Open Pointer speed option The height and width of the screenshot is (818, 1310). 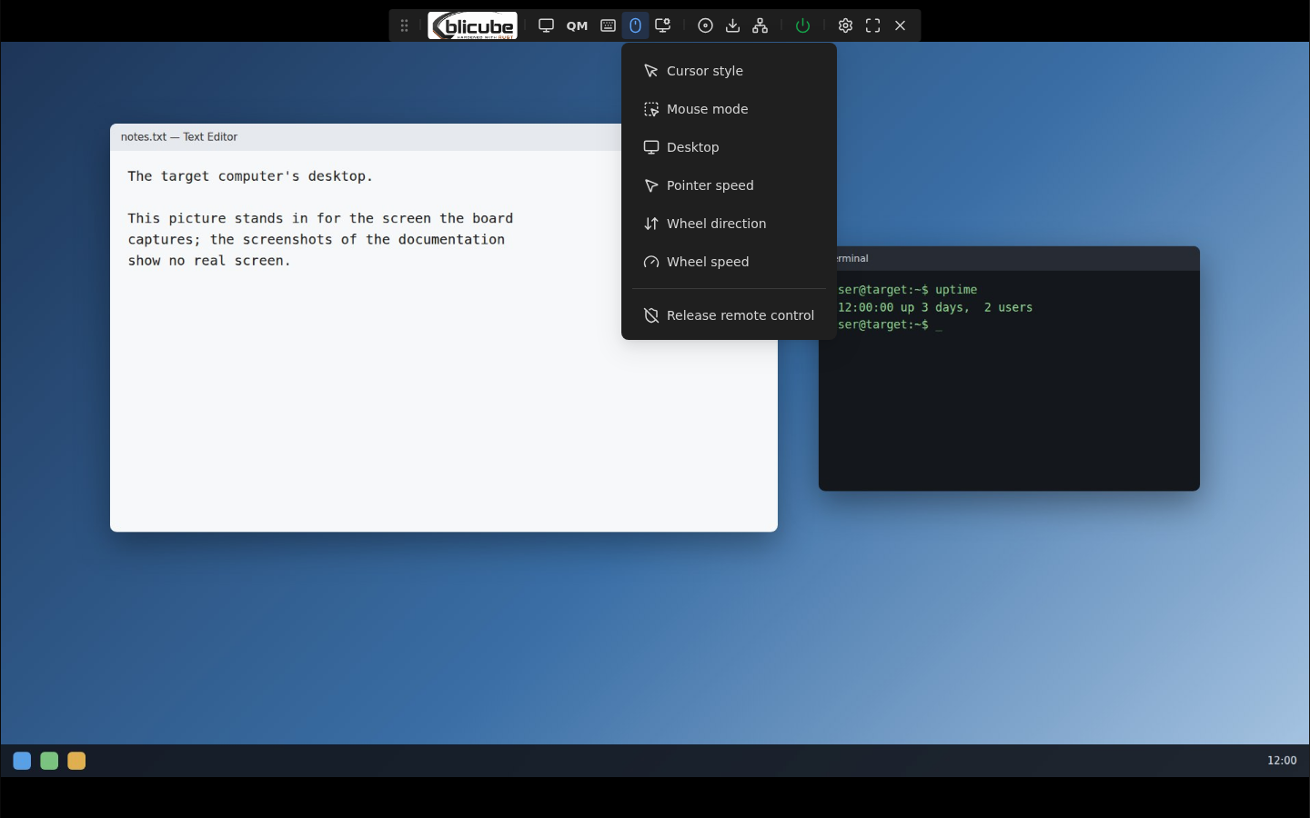click(x=729, y=185)
